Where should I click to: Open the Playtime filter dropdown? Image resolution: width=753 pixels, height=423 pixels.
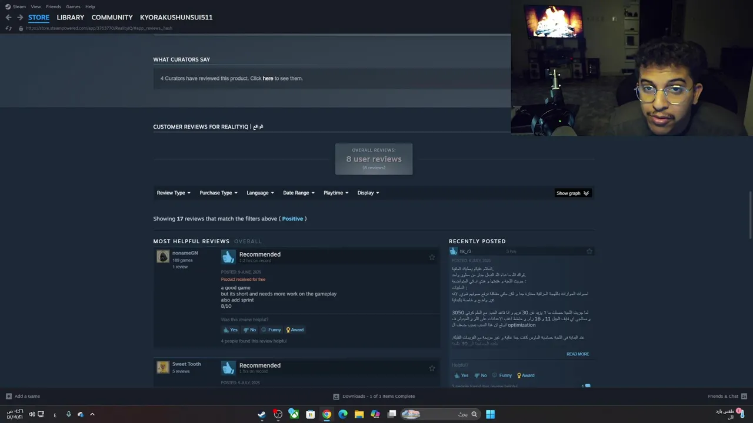(x=336, y=193)
